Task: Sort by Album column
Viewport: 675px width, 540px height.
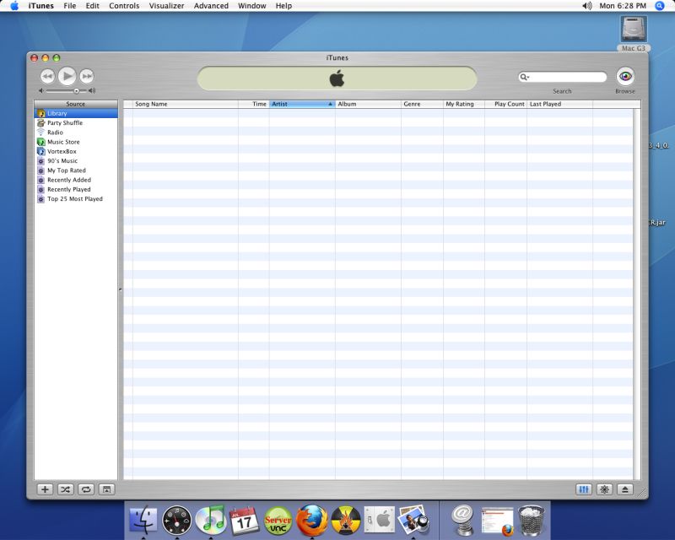Action: pos(368,104)
